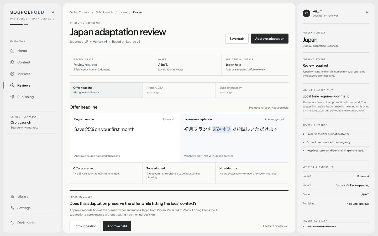Click Edit suggestion button
378x236 pixels.
point(85,226)
